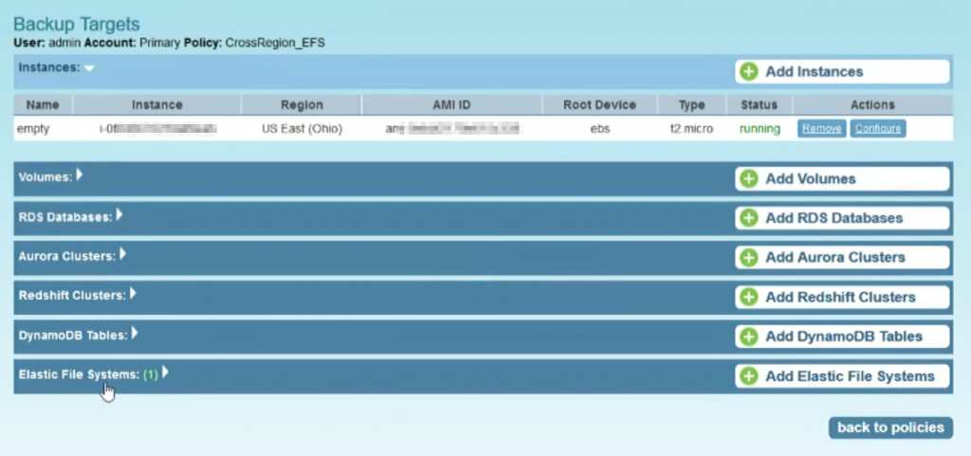
Task: Click the green 'running' status text
Action: coord(760,129)
